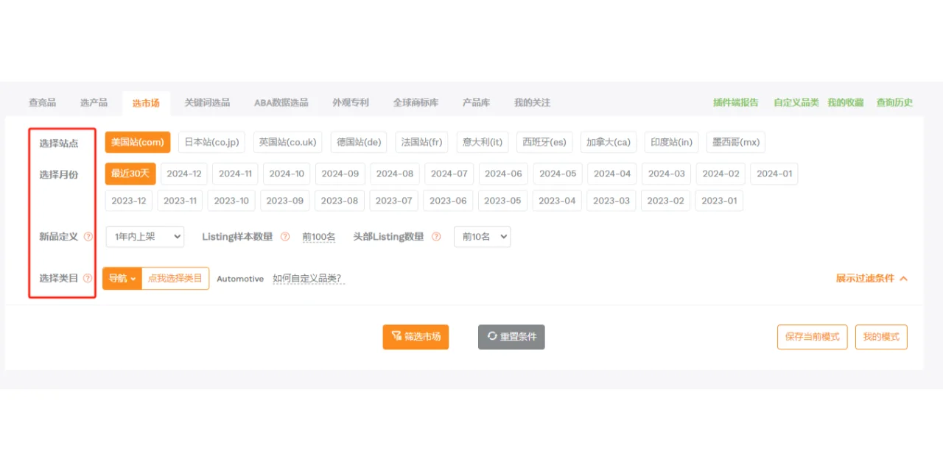Open the ABA数据选品 tab
This screenshot has width=943, height=470.
[281, 102]
